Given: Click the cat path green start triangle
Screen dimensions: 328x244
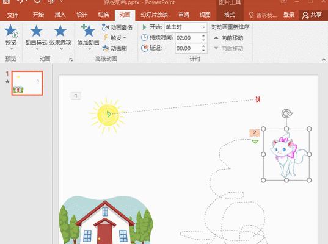Looking at the screenshot, I should pos(255,142).
